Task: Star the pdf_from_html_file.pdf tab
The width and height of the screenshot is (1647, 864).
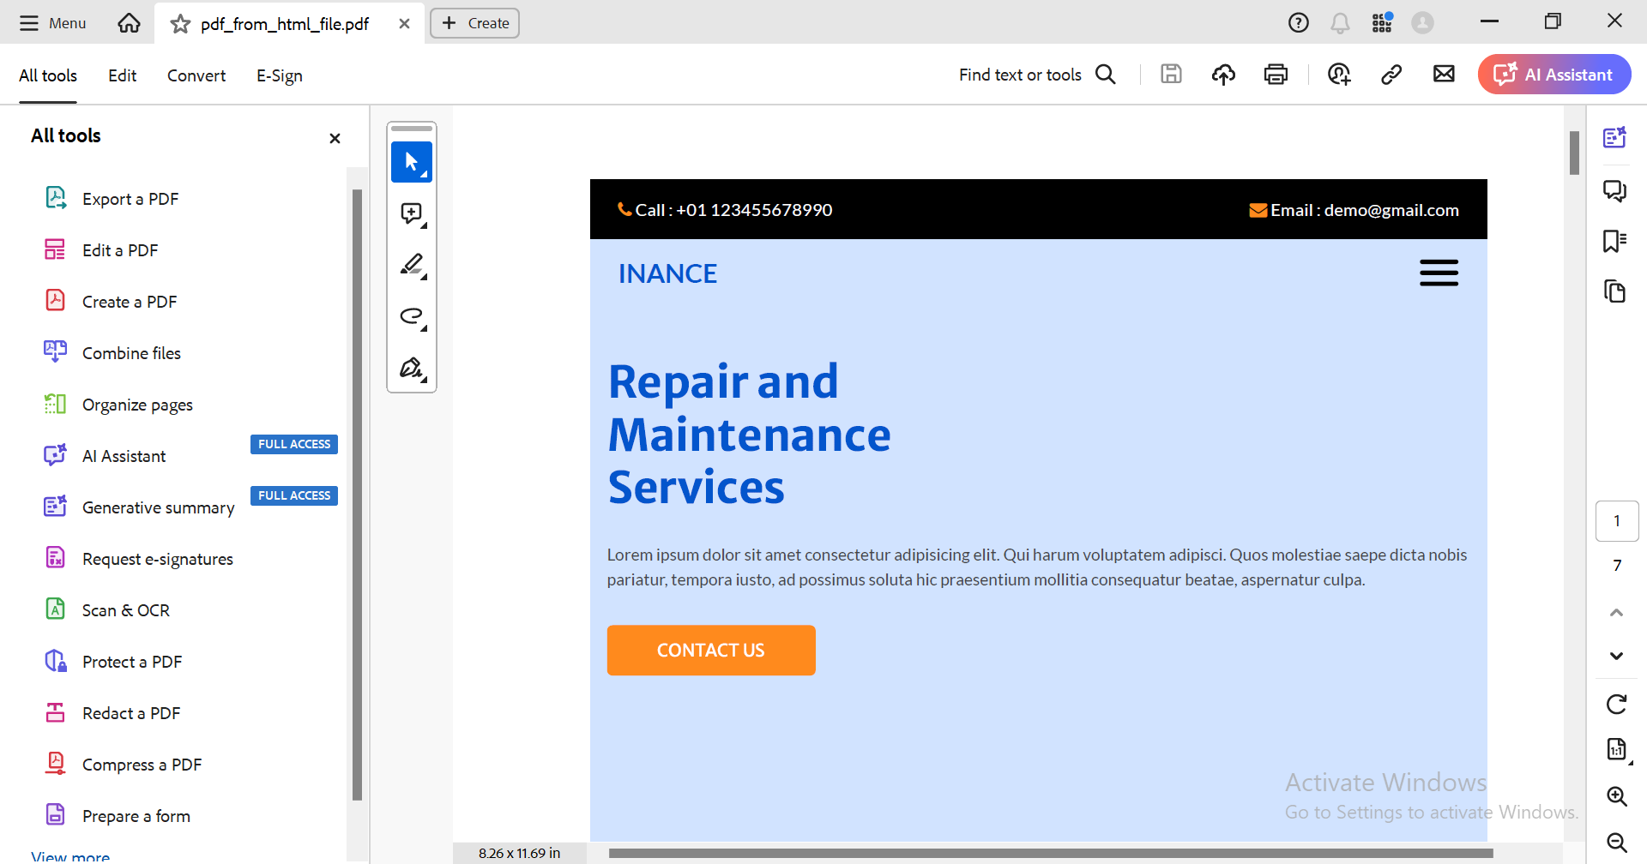Action: [180, 24]
